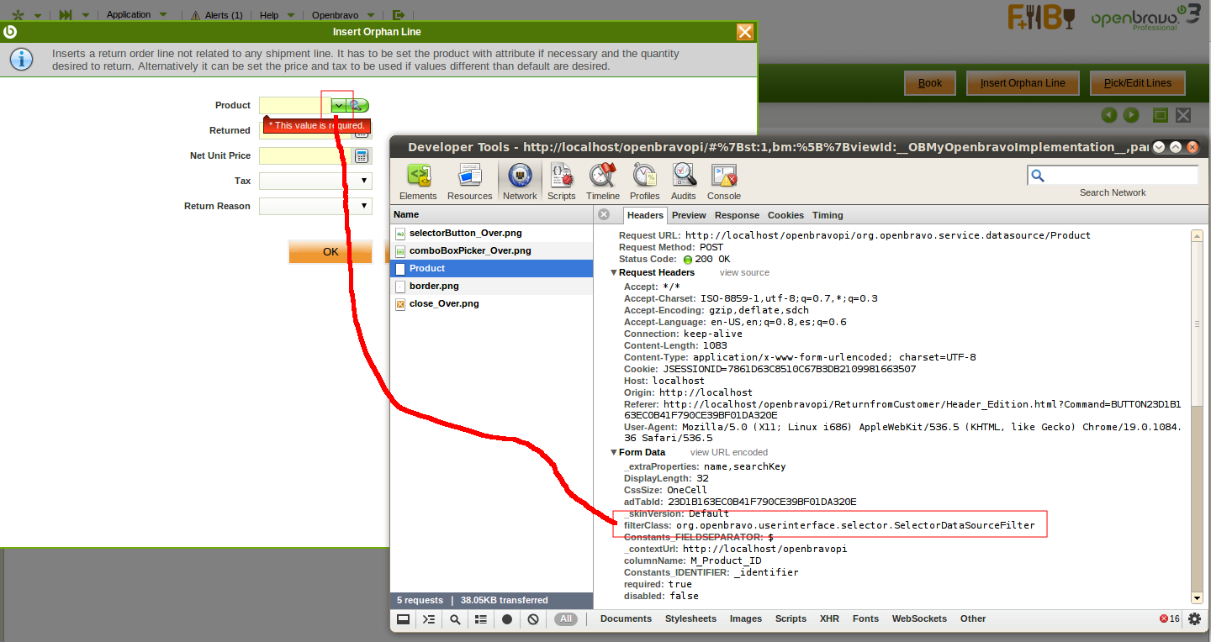The width and height of the screenshot is (1211, 642).
Task: Toggle the network record button
Action: pyautogui.click(x=507, y=619)
